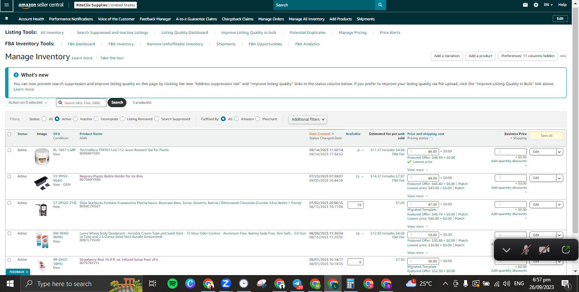Check the Technaflora Rootech Gel row checkbox
Image resolution: width=579 pixels, height=292 pixels.
[x=9, y=150]
